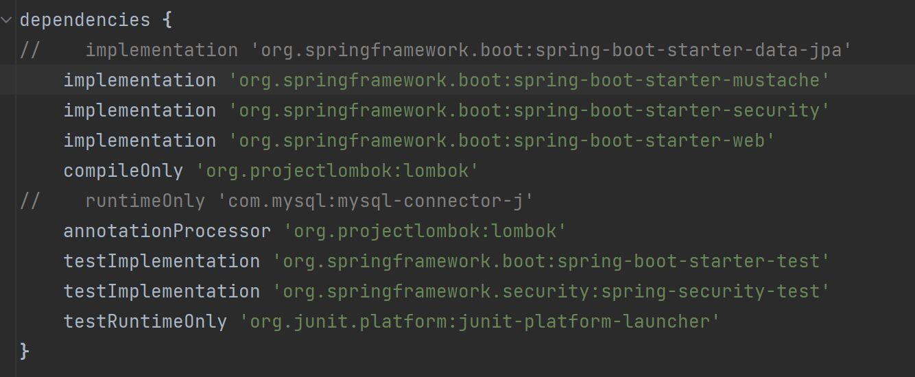Click 'testImplementation' on the spring-security-test line
Viewport: 915px width, 377px height.
pos(162,291)
